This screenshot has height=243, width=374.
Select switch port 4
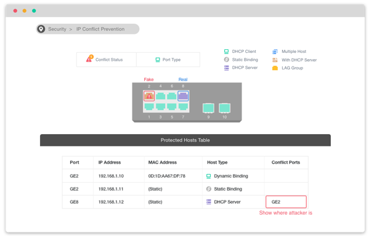(161, 96)
